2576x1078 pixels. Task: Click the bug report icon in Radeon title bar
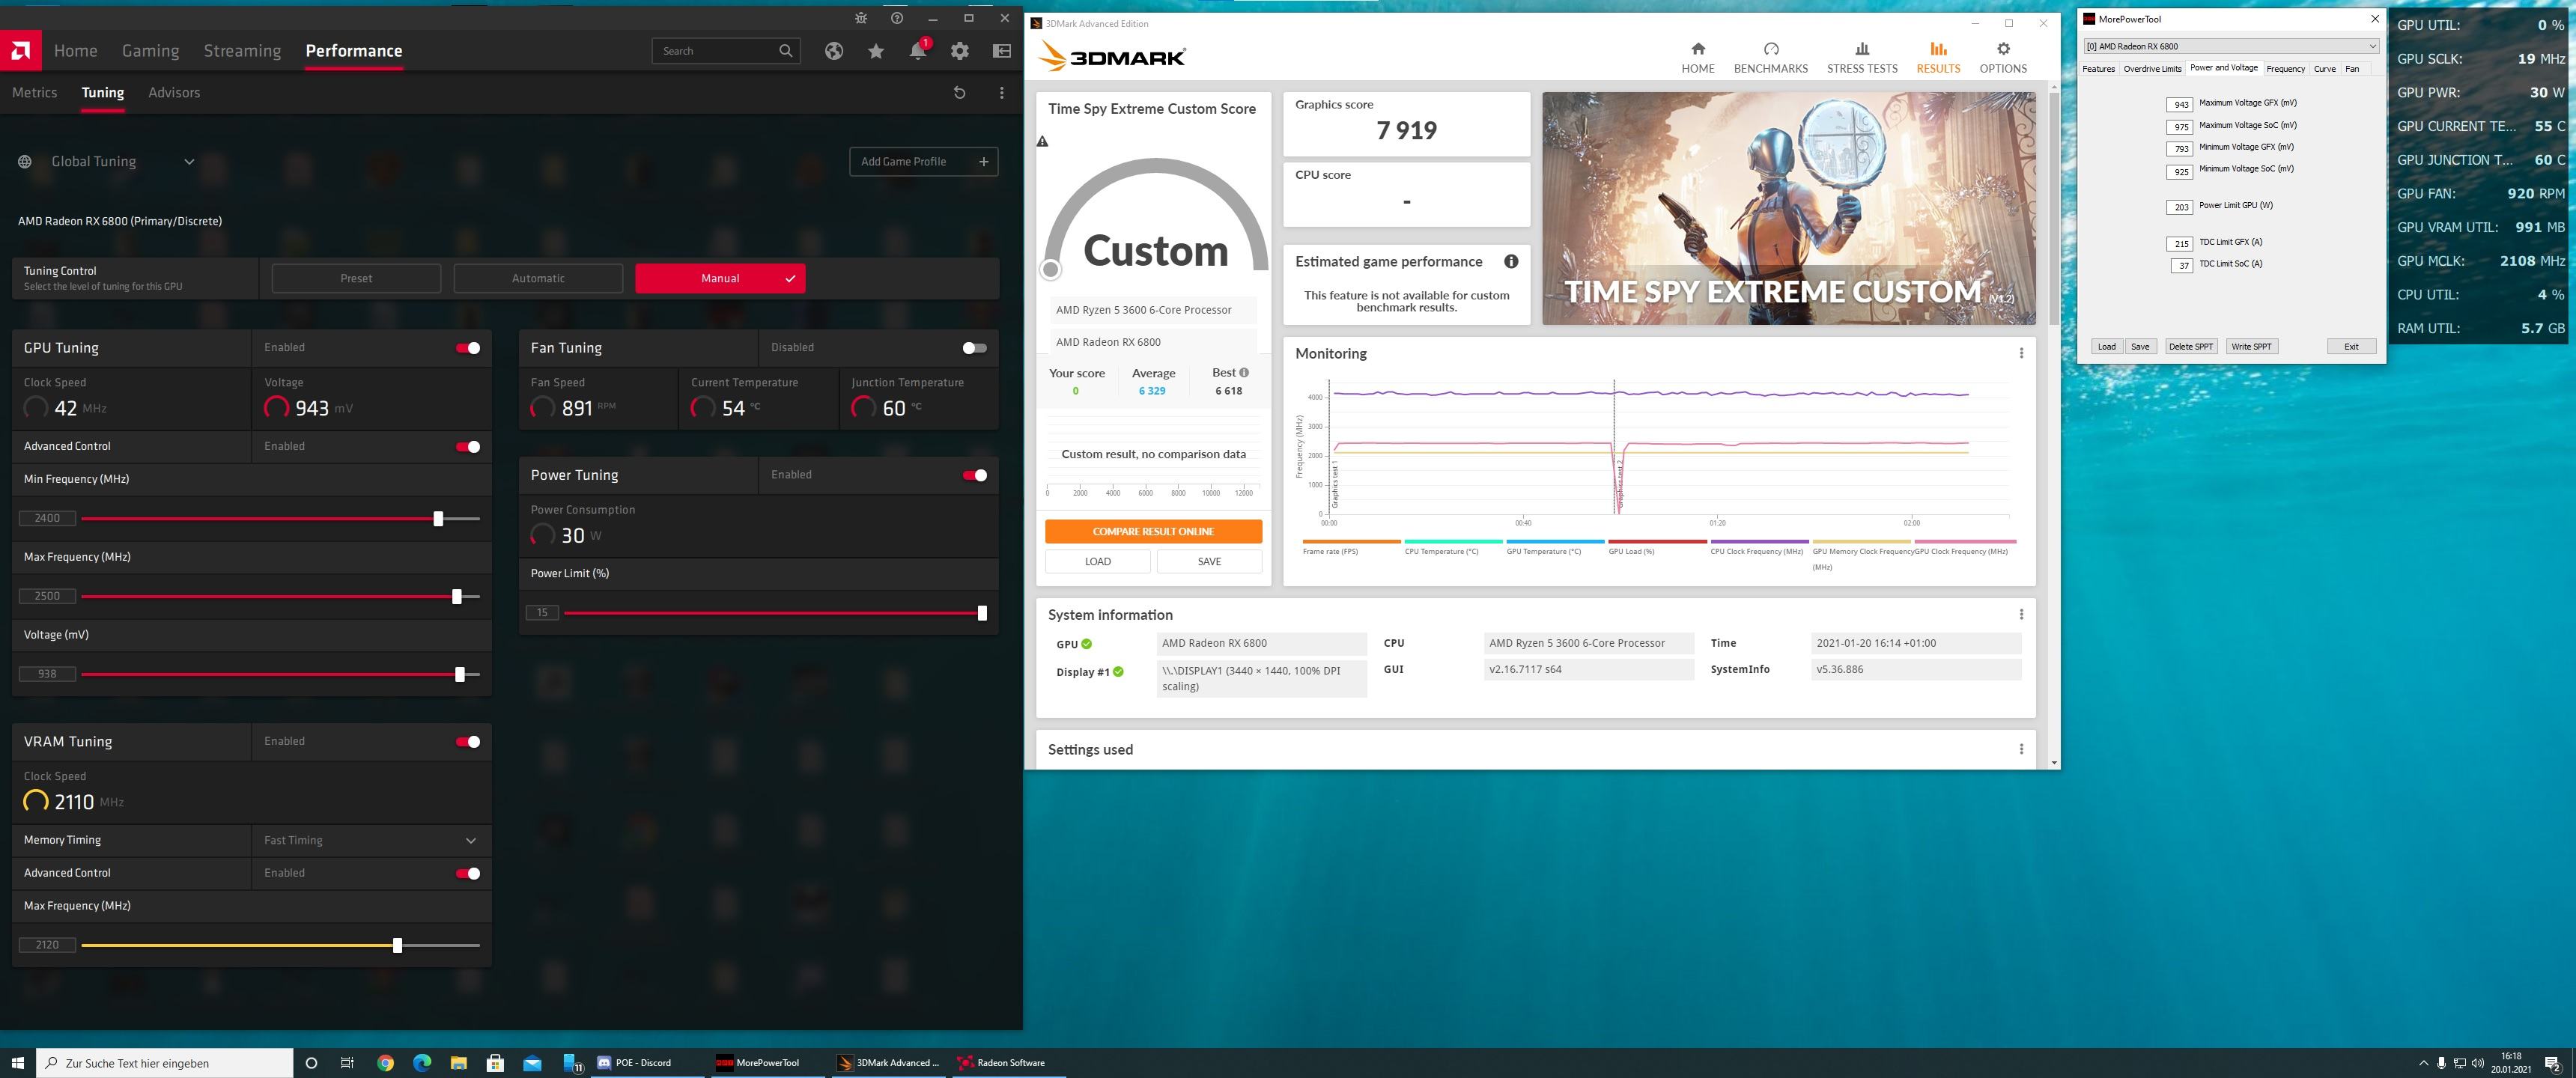pos(861,18)
